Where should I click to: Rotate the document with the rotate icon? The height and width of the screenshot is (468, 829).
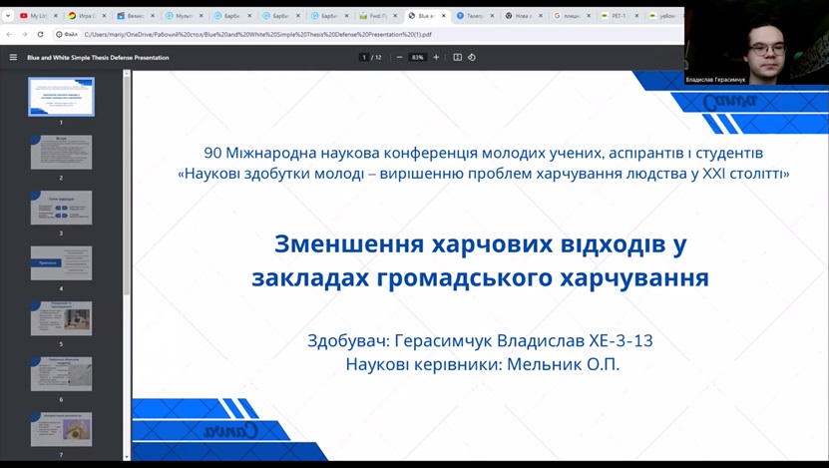point(472,57)
